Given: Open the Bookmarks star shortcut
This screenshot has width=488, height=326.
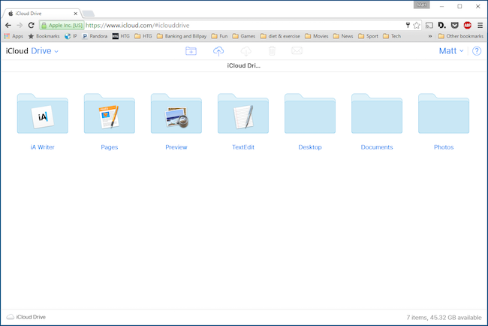Looking at the screenshot, I should [44, 36].
